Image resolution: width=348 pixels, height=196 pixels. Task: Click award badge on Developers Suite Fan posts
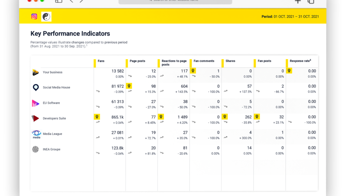click(257, 117)
